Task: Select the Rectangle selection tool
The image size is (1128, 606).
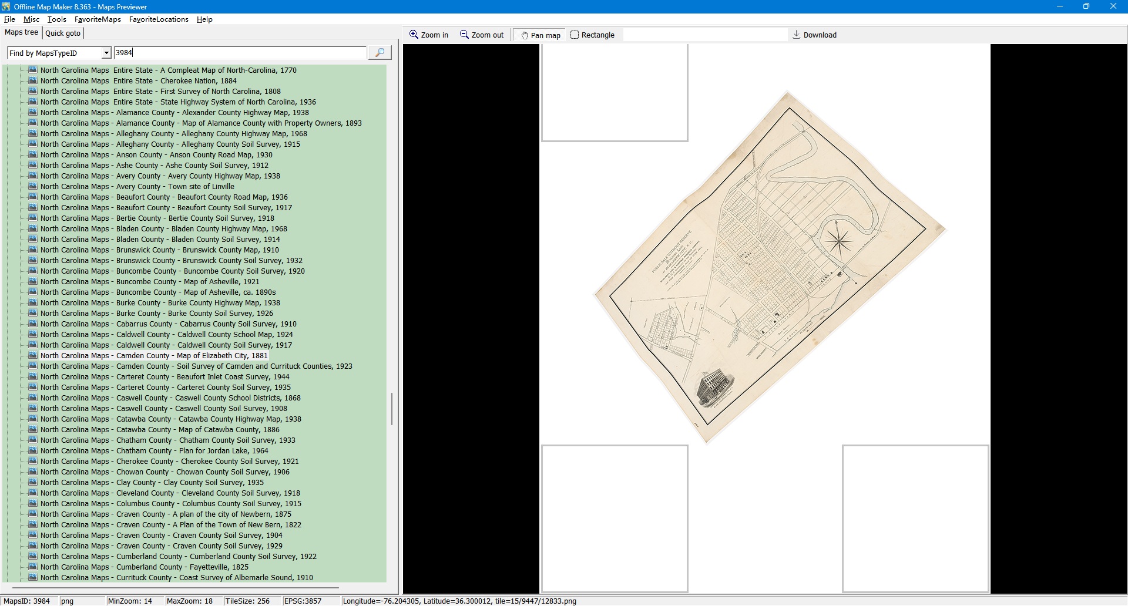Action: [592, 35]
